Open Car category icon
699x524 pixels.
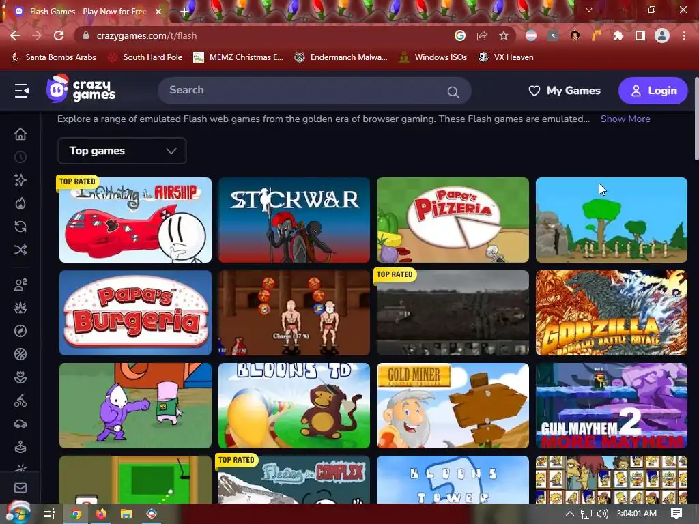click(20, 424)
